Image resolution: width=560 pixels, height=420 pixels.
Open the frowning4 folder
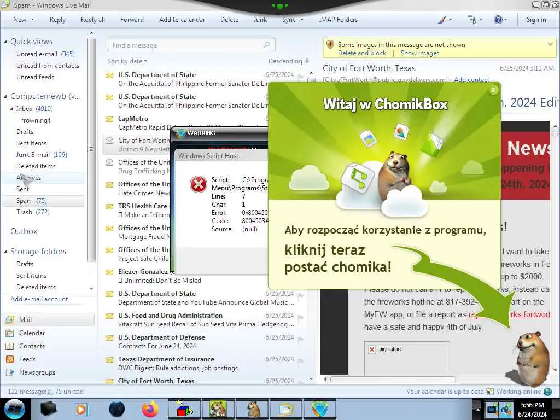tap(36, 120)
